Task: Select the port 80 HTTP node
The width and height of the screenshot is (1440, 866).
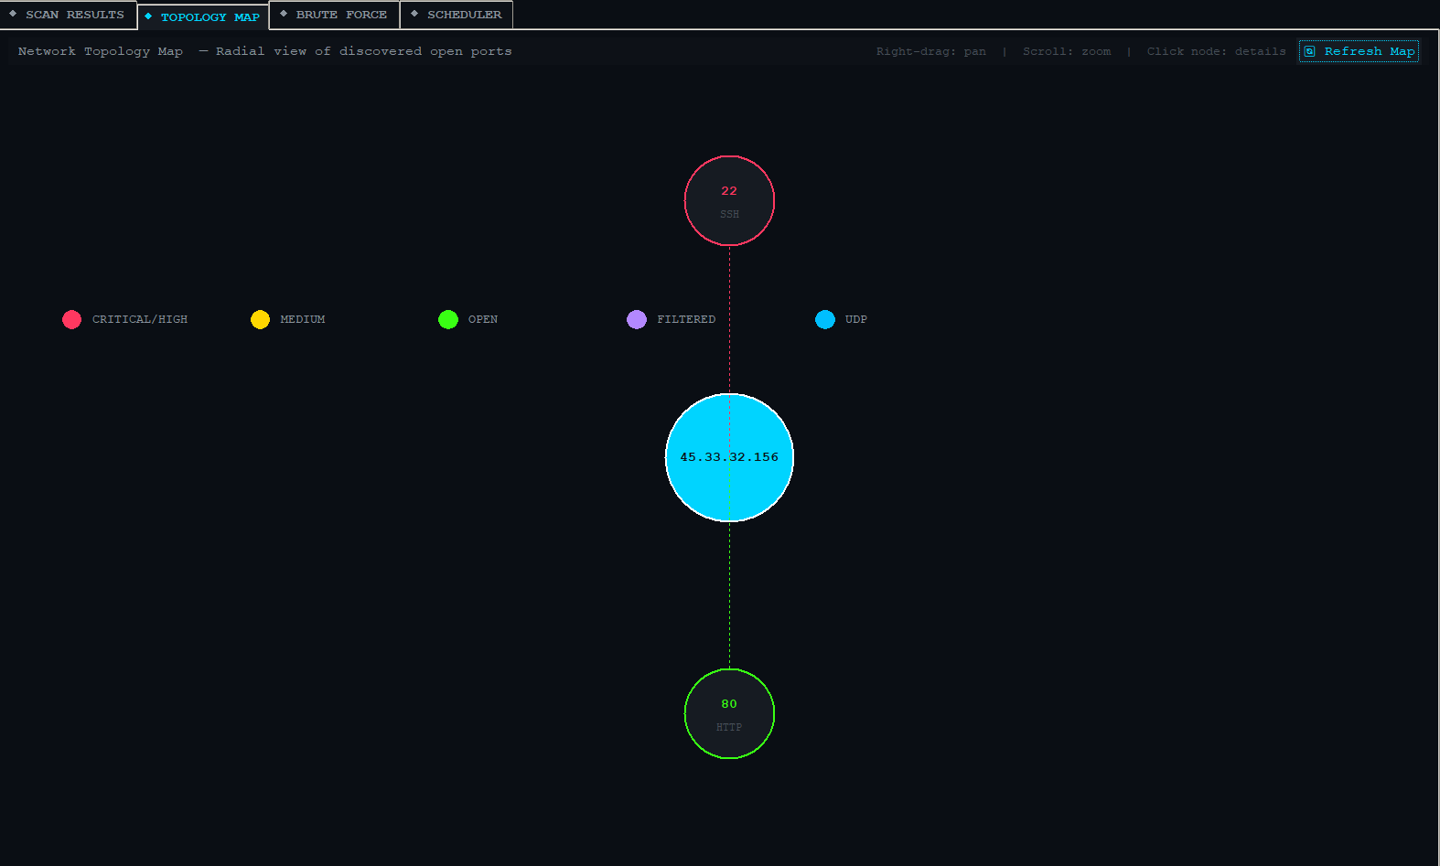Action: pyautogui.click(x=729, y=714)
